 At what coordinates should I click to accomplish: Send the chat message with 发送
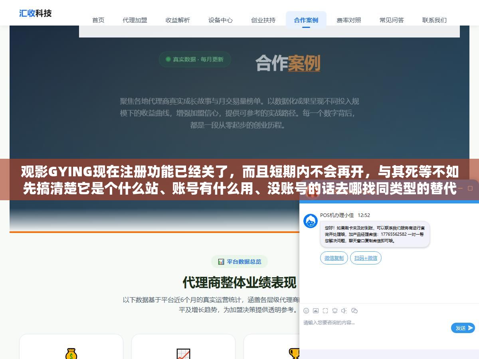click(463, 328)
